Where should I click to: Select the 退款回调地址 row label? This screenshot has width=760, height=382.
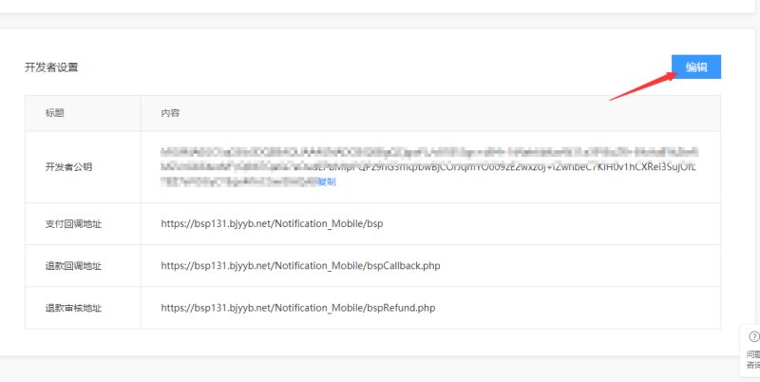click(68, 266)
